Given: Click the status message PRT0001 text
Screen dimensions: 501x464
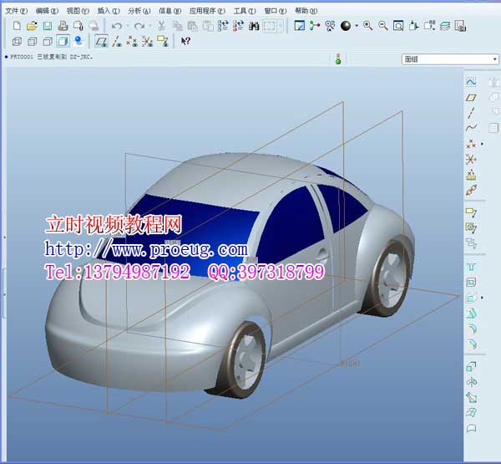Looking at the screenshot, I should tap(52, 57).
